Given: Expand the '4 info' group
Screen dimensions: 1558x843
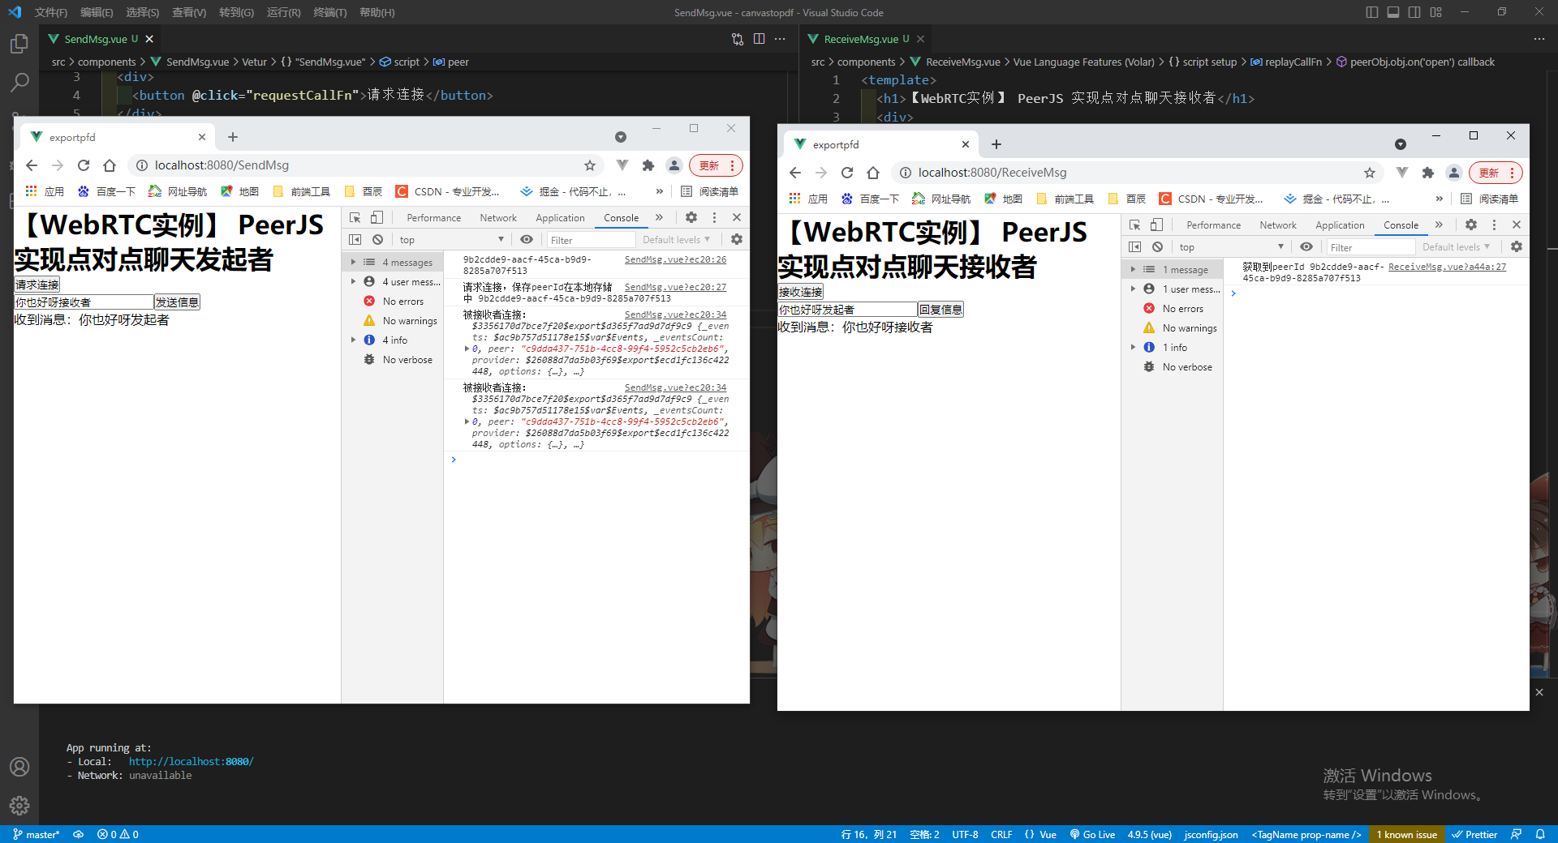Looking at the screenshot, I should click(353, 340).
